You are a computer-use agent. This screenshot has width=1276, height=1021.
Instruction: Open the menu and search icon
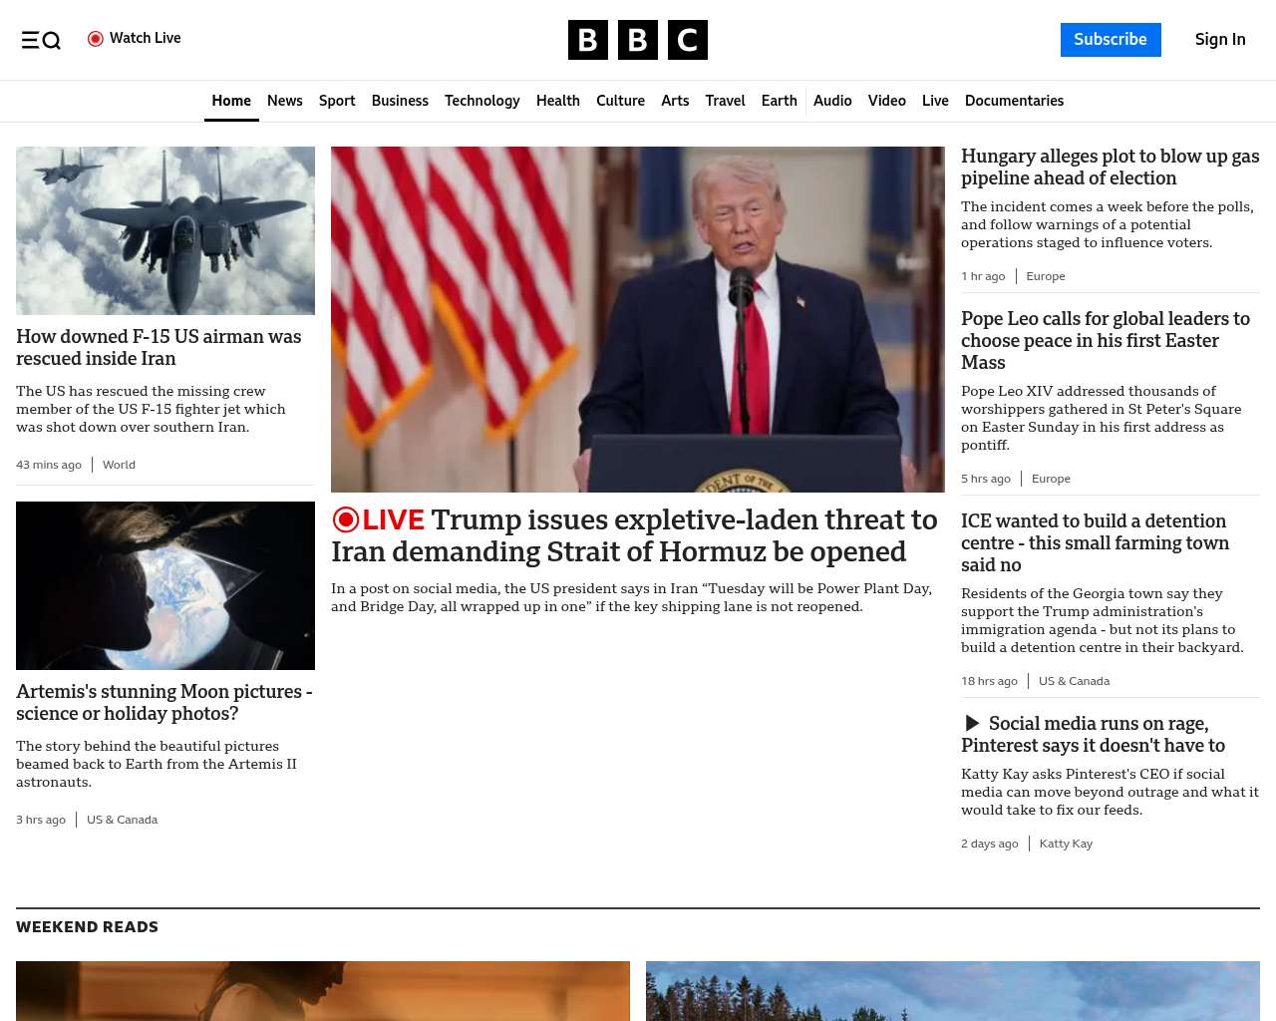pos(41,40)
